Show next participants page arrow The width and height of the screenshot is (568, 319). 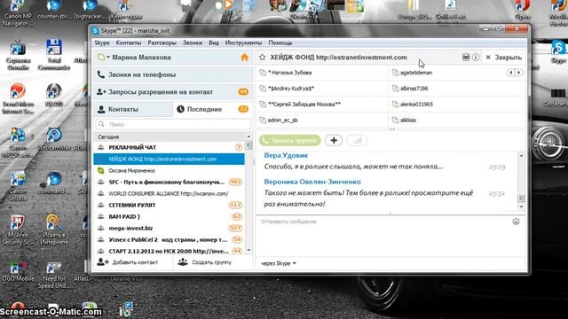[519, 73]
